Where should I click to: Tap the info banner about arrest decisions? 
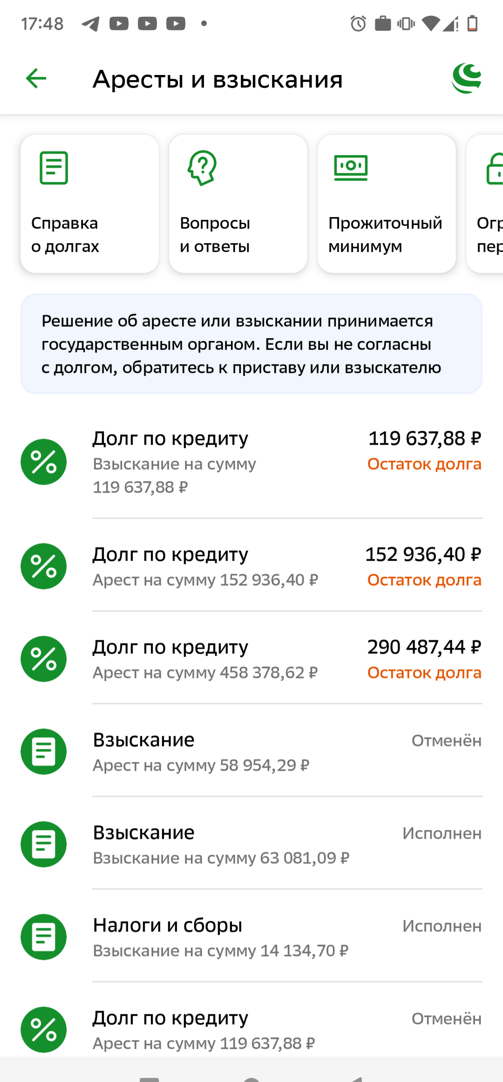coord(251,344)
